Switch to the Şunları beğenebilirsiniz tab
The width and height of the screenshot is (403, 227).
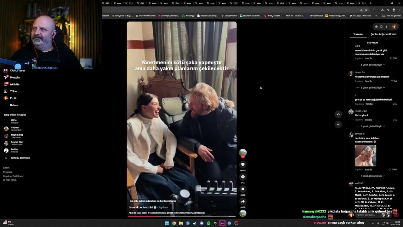click(x=383, y=34)
